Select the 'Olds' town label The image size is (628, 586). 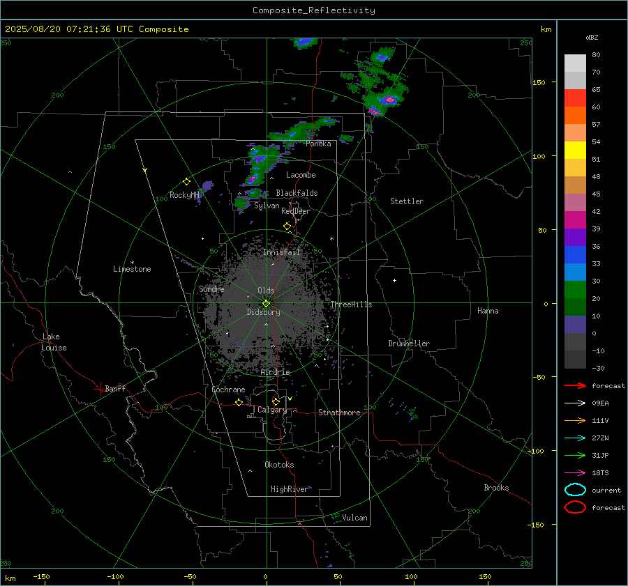tap(266, 291)
